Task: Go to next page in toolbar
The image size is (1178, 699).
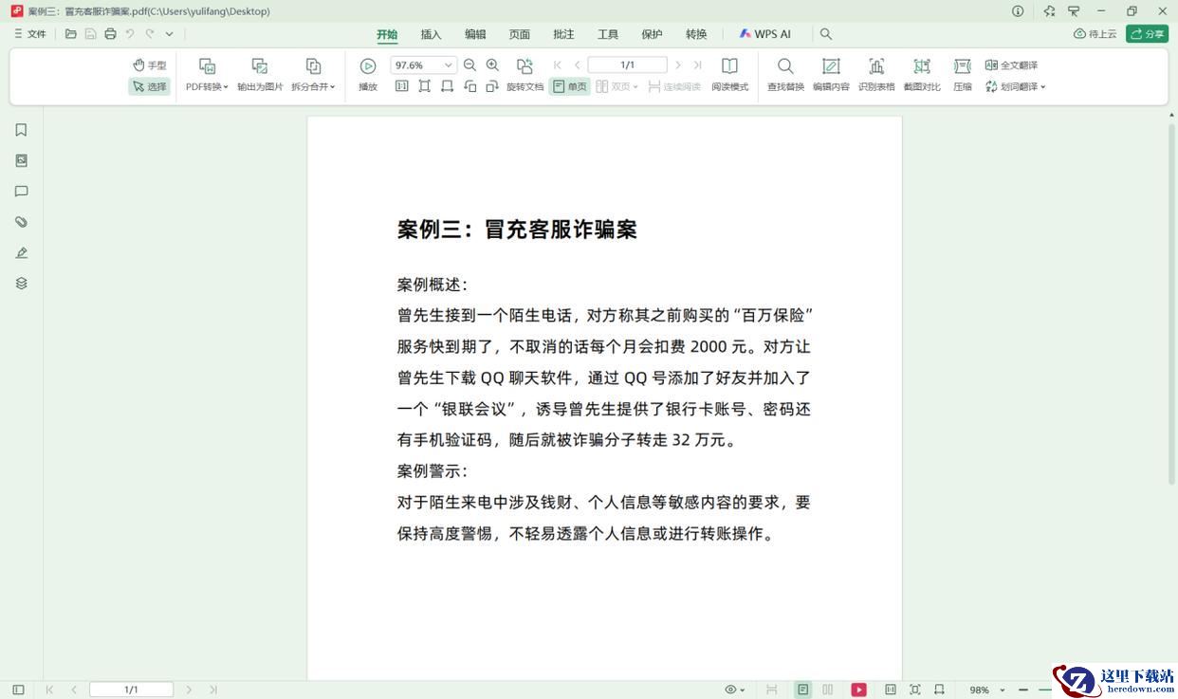Action: [677, 65]
